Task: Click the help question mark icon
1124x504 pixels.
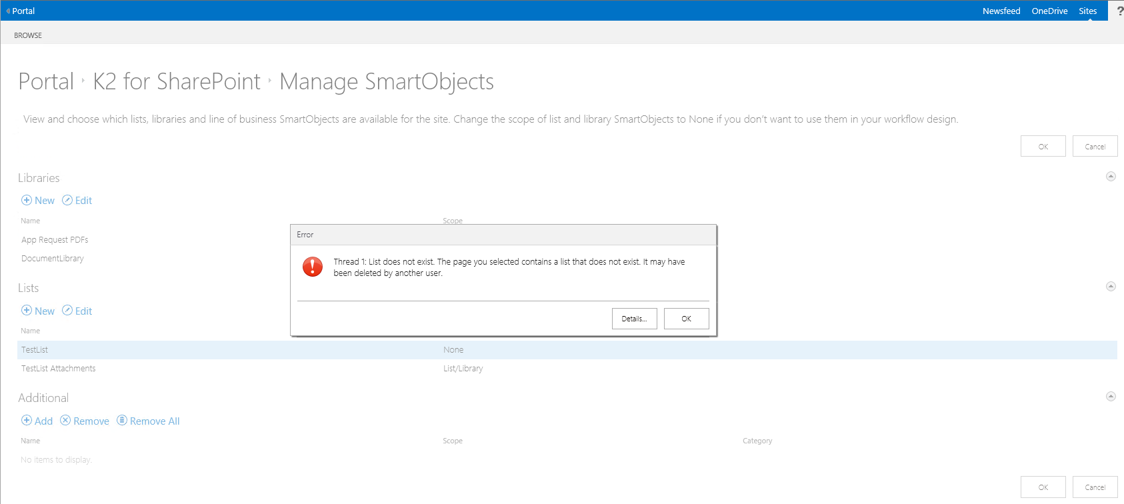Action: pyautogui.click(x=1119, y=11)
